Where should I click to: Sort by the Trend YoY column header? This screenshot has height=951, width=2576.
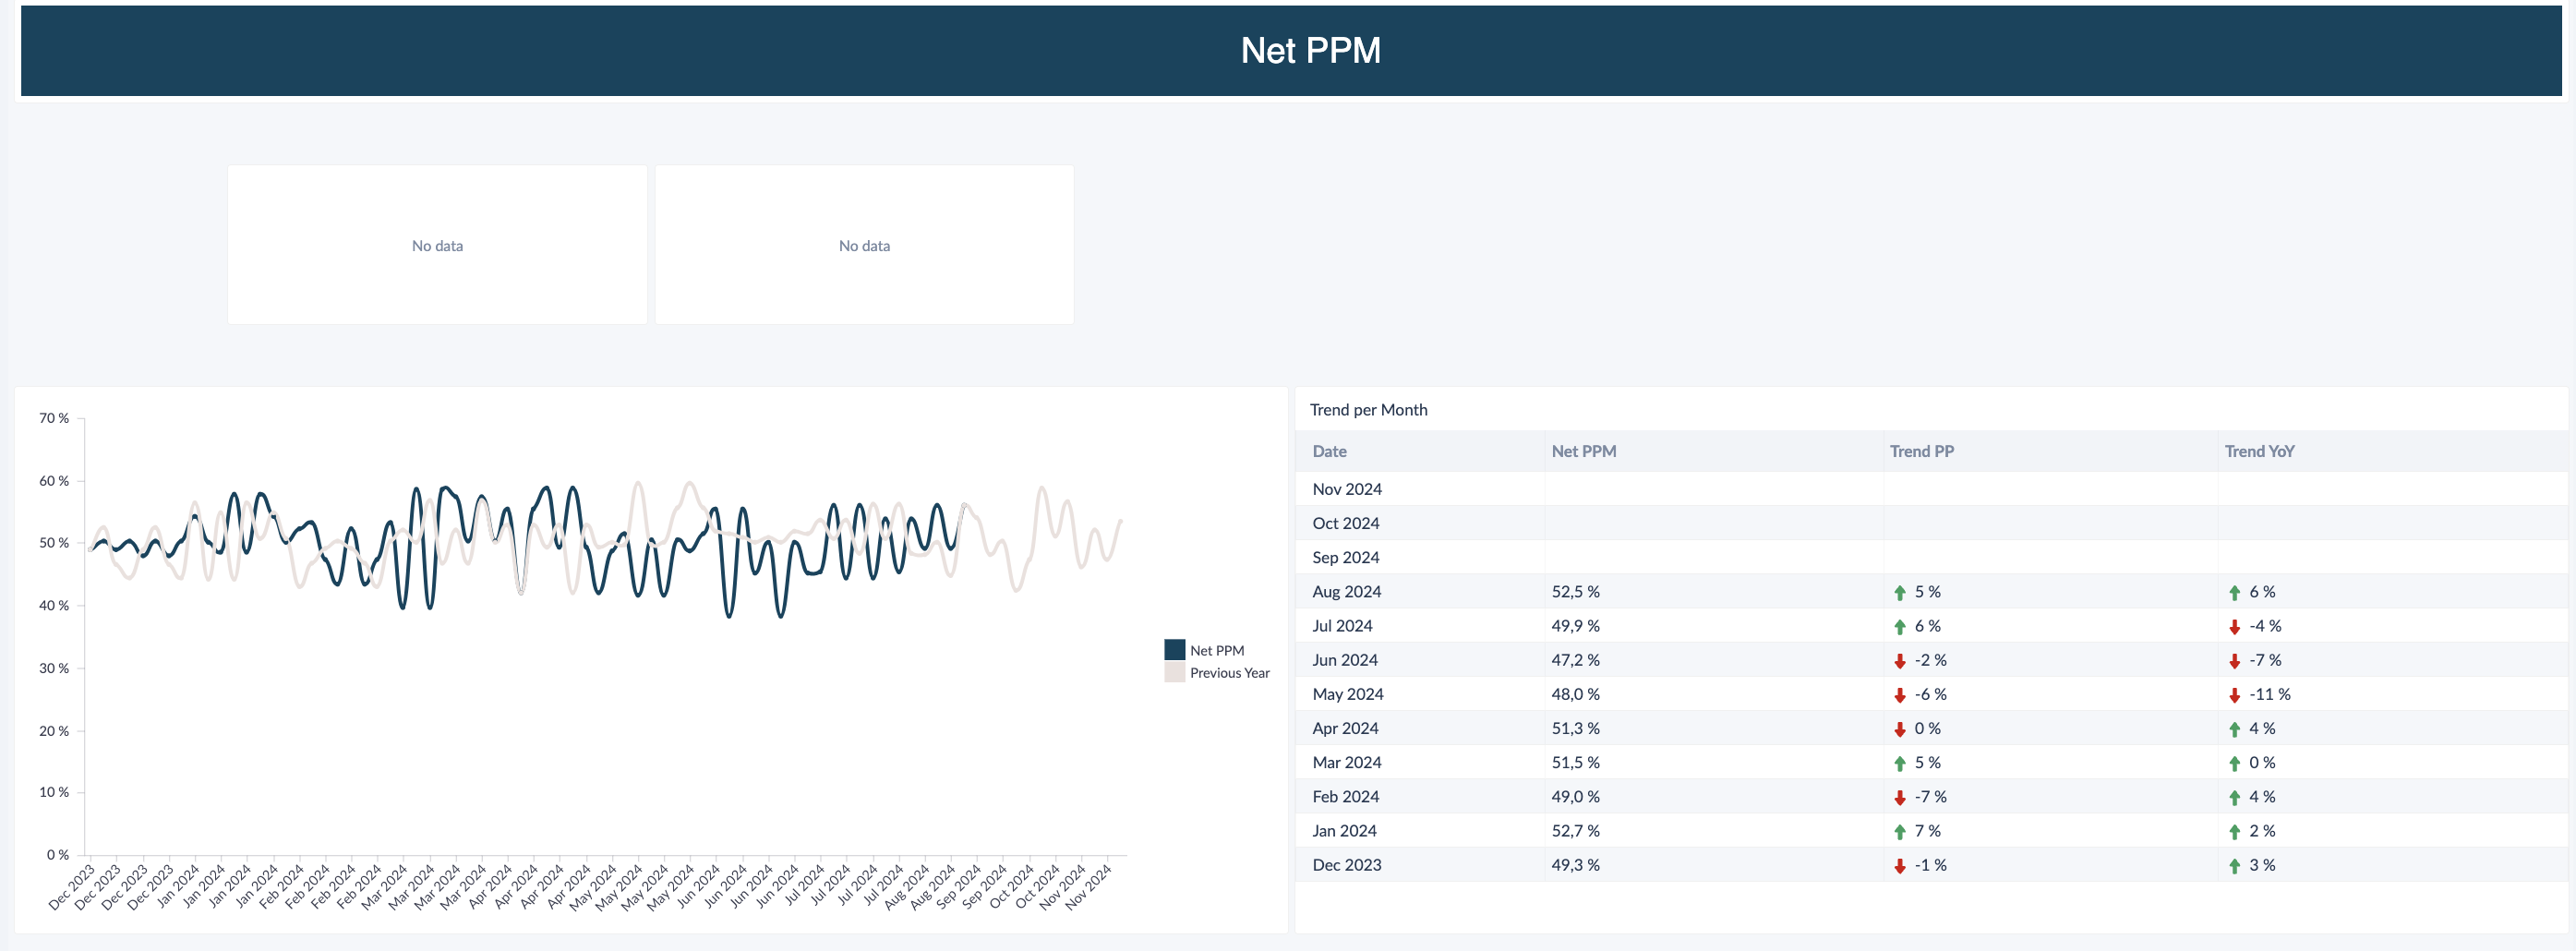(x=2259, y=451)
